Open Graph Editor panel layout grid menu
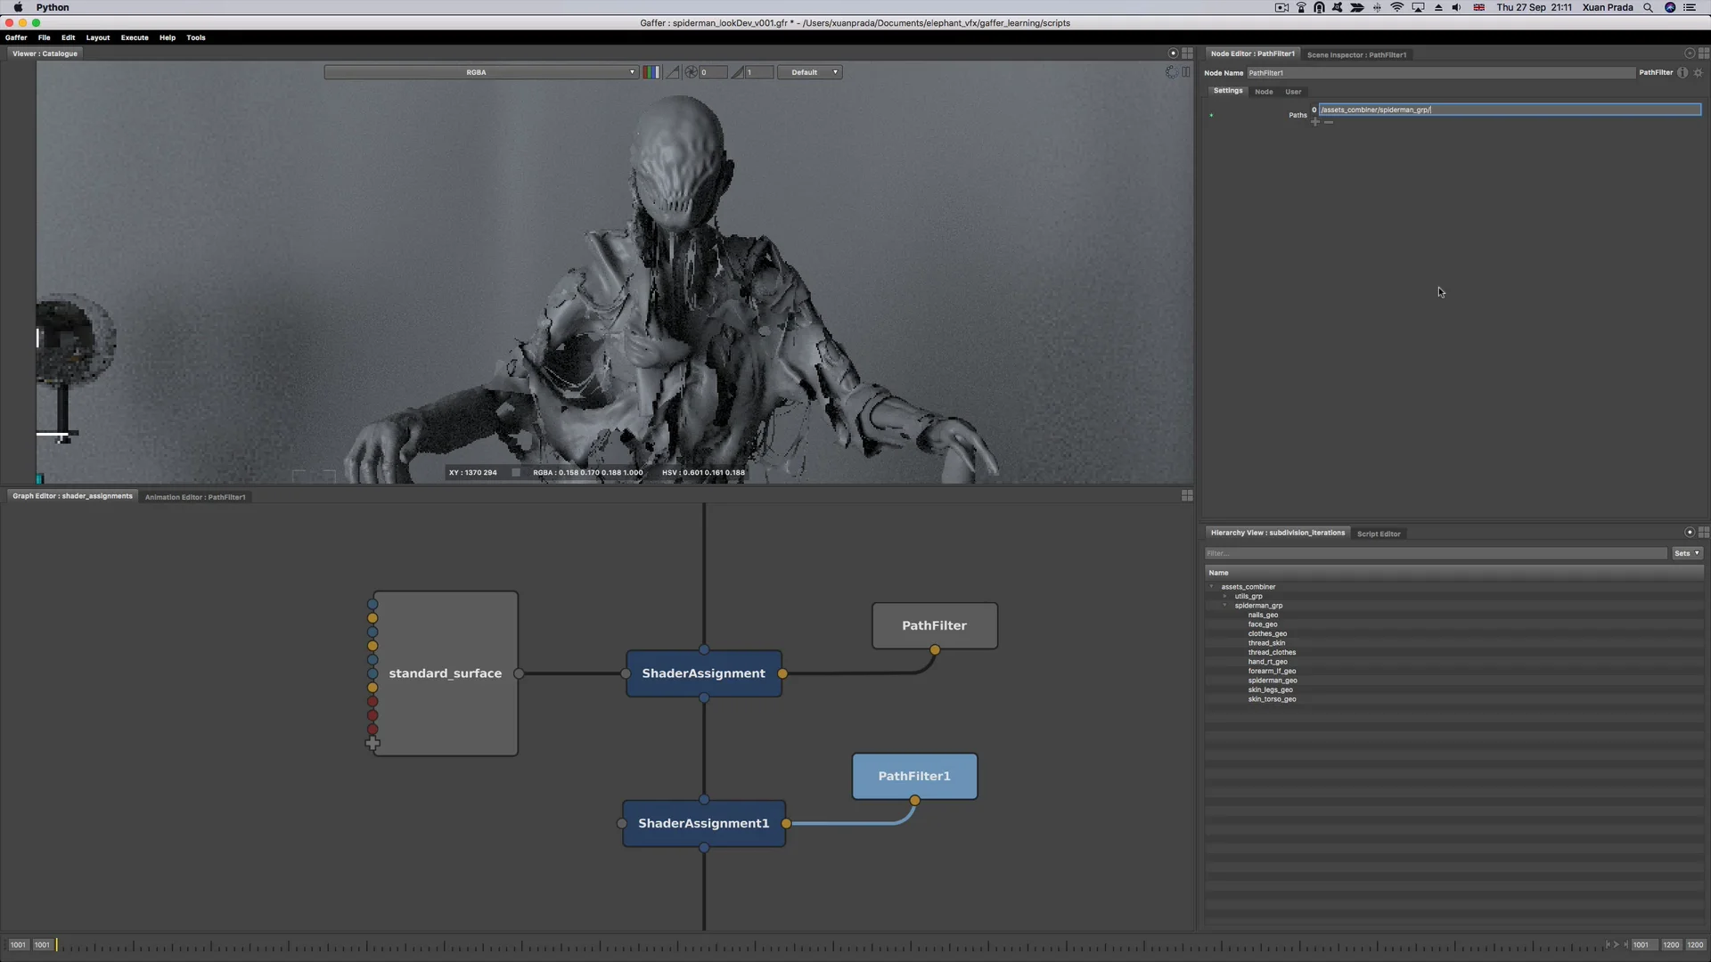 (1187, 495)
